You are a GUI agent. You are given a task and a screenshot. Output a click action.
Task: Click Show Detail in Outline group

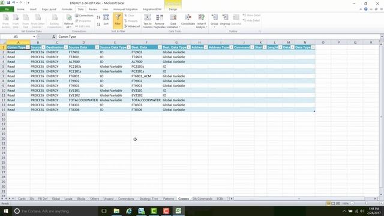tap(251, 15)
